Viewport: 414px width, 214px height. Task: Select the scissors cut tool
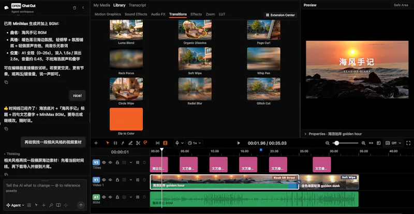(x=138, y=143)
